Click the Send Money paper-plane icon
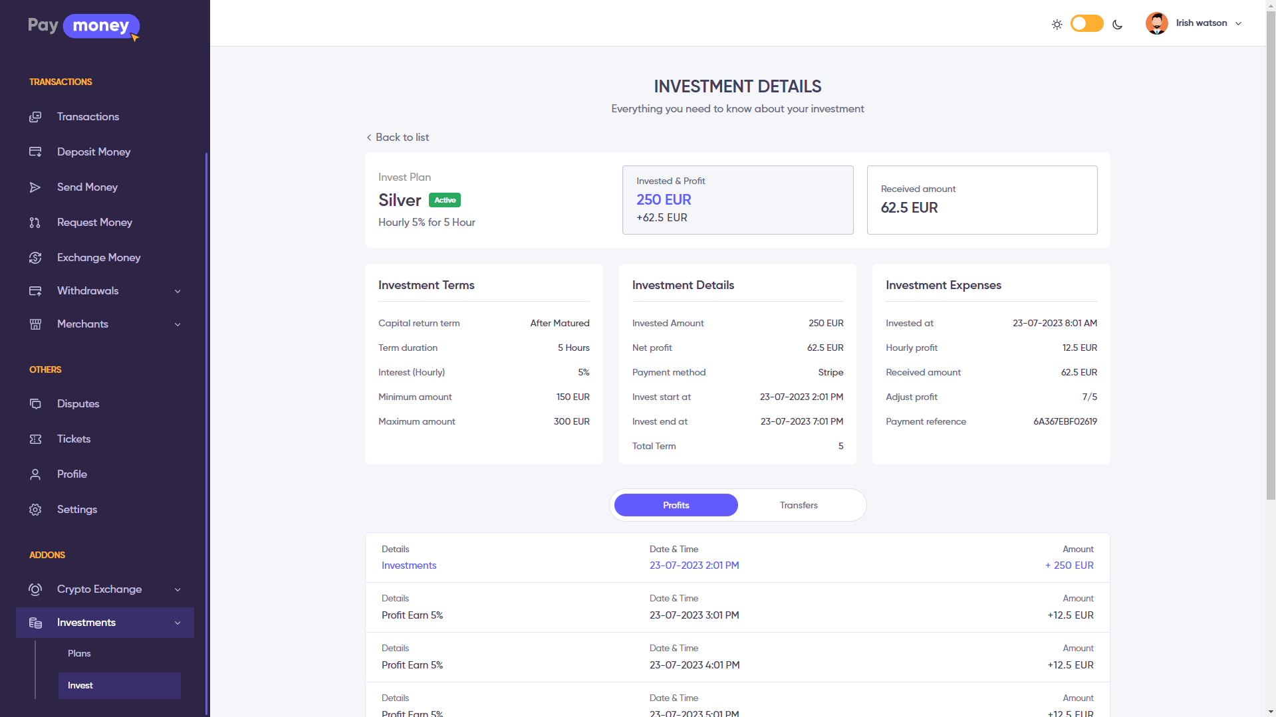Image resolution: width=1276 pixels, height=717 pixels. pos(35,187)
